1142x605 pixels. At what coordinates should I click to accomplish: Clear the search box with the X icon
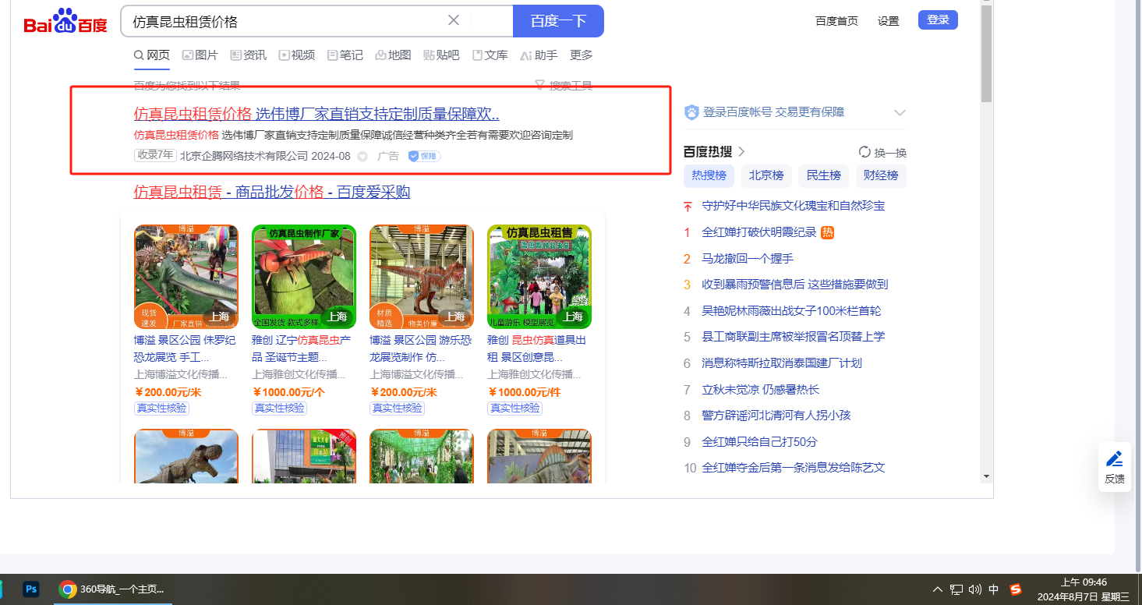coord(454,20)
